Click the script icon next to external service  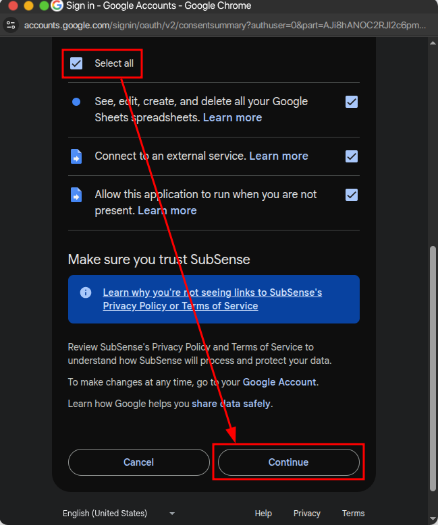point(76,156)
